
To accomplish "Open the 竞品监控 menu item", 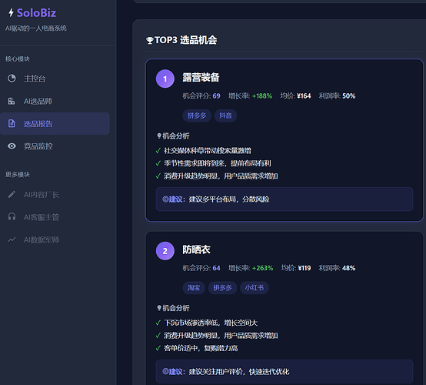I will point(55,146).
